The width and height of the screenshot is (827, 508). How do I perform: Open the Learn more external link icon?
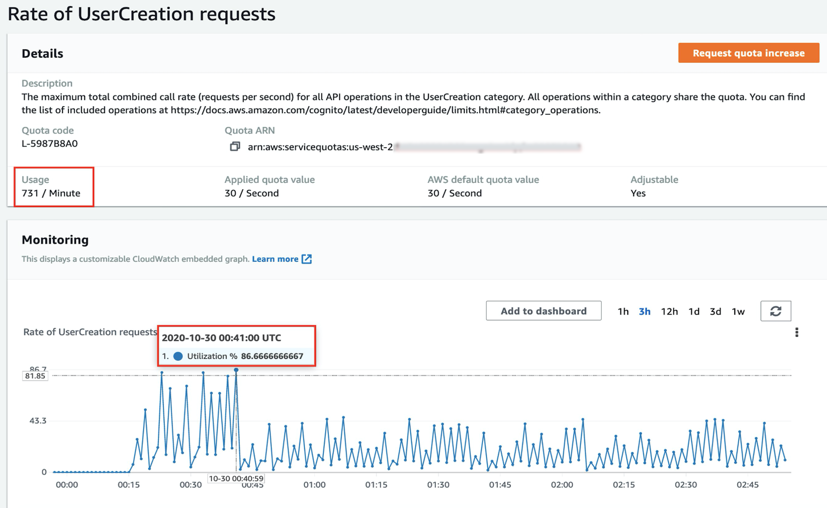307,259
